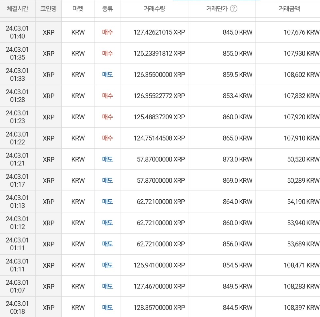Image resolution: width=320 pixels, height=317 pixels.
Task: Select the 24.03.01 01:13 timestamp cell
Action: [x=17, y=202]
